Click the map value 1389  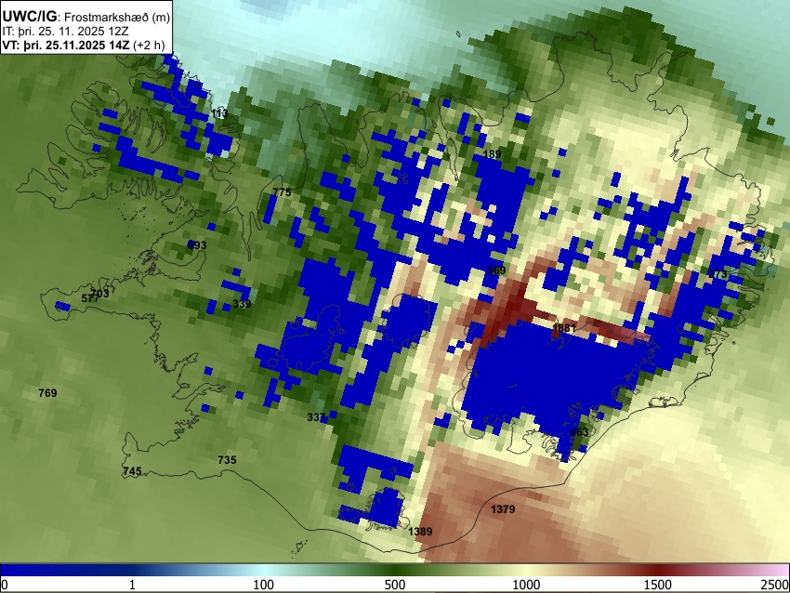point(420,532)
